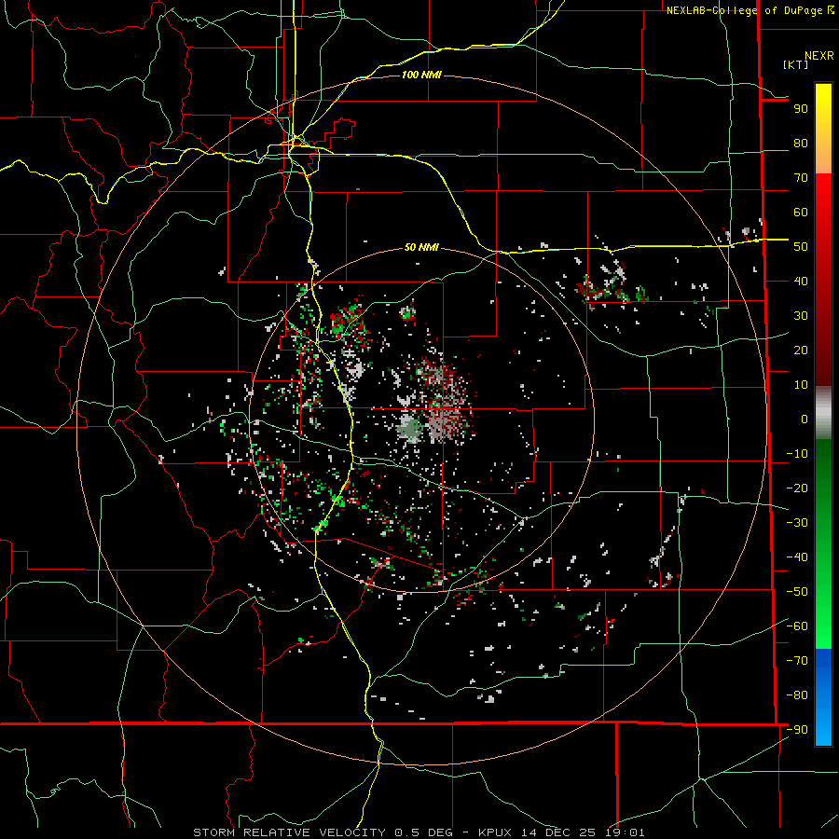Click the 10 value on velocity scale

801,385
